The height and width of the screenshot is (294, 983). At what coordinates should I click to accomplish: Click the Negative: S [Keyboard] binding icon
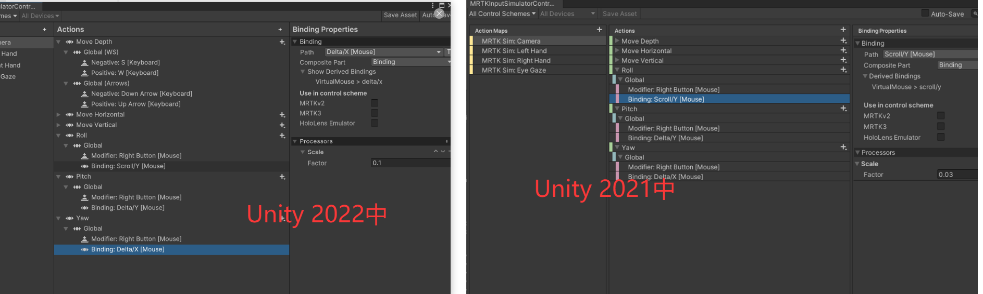point(84,62)
